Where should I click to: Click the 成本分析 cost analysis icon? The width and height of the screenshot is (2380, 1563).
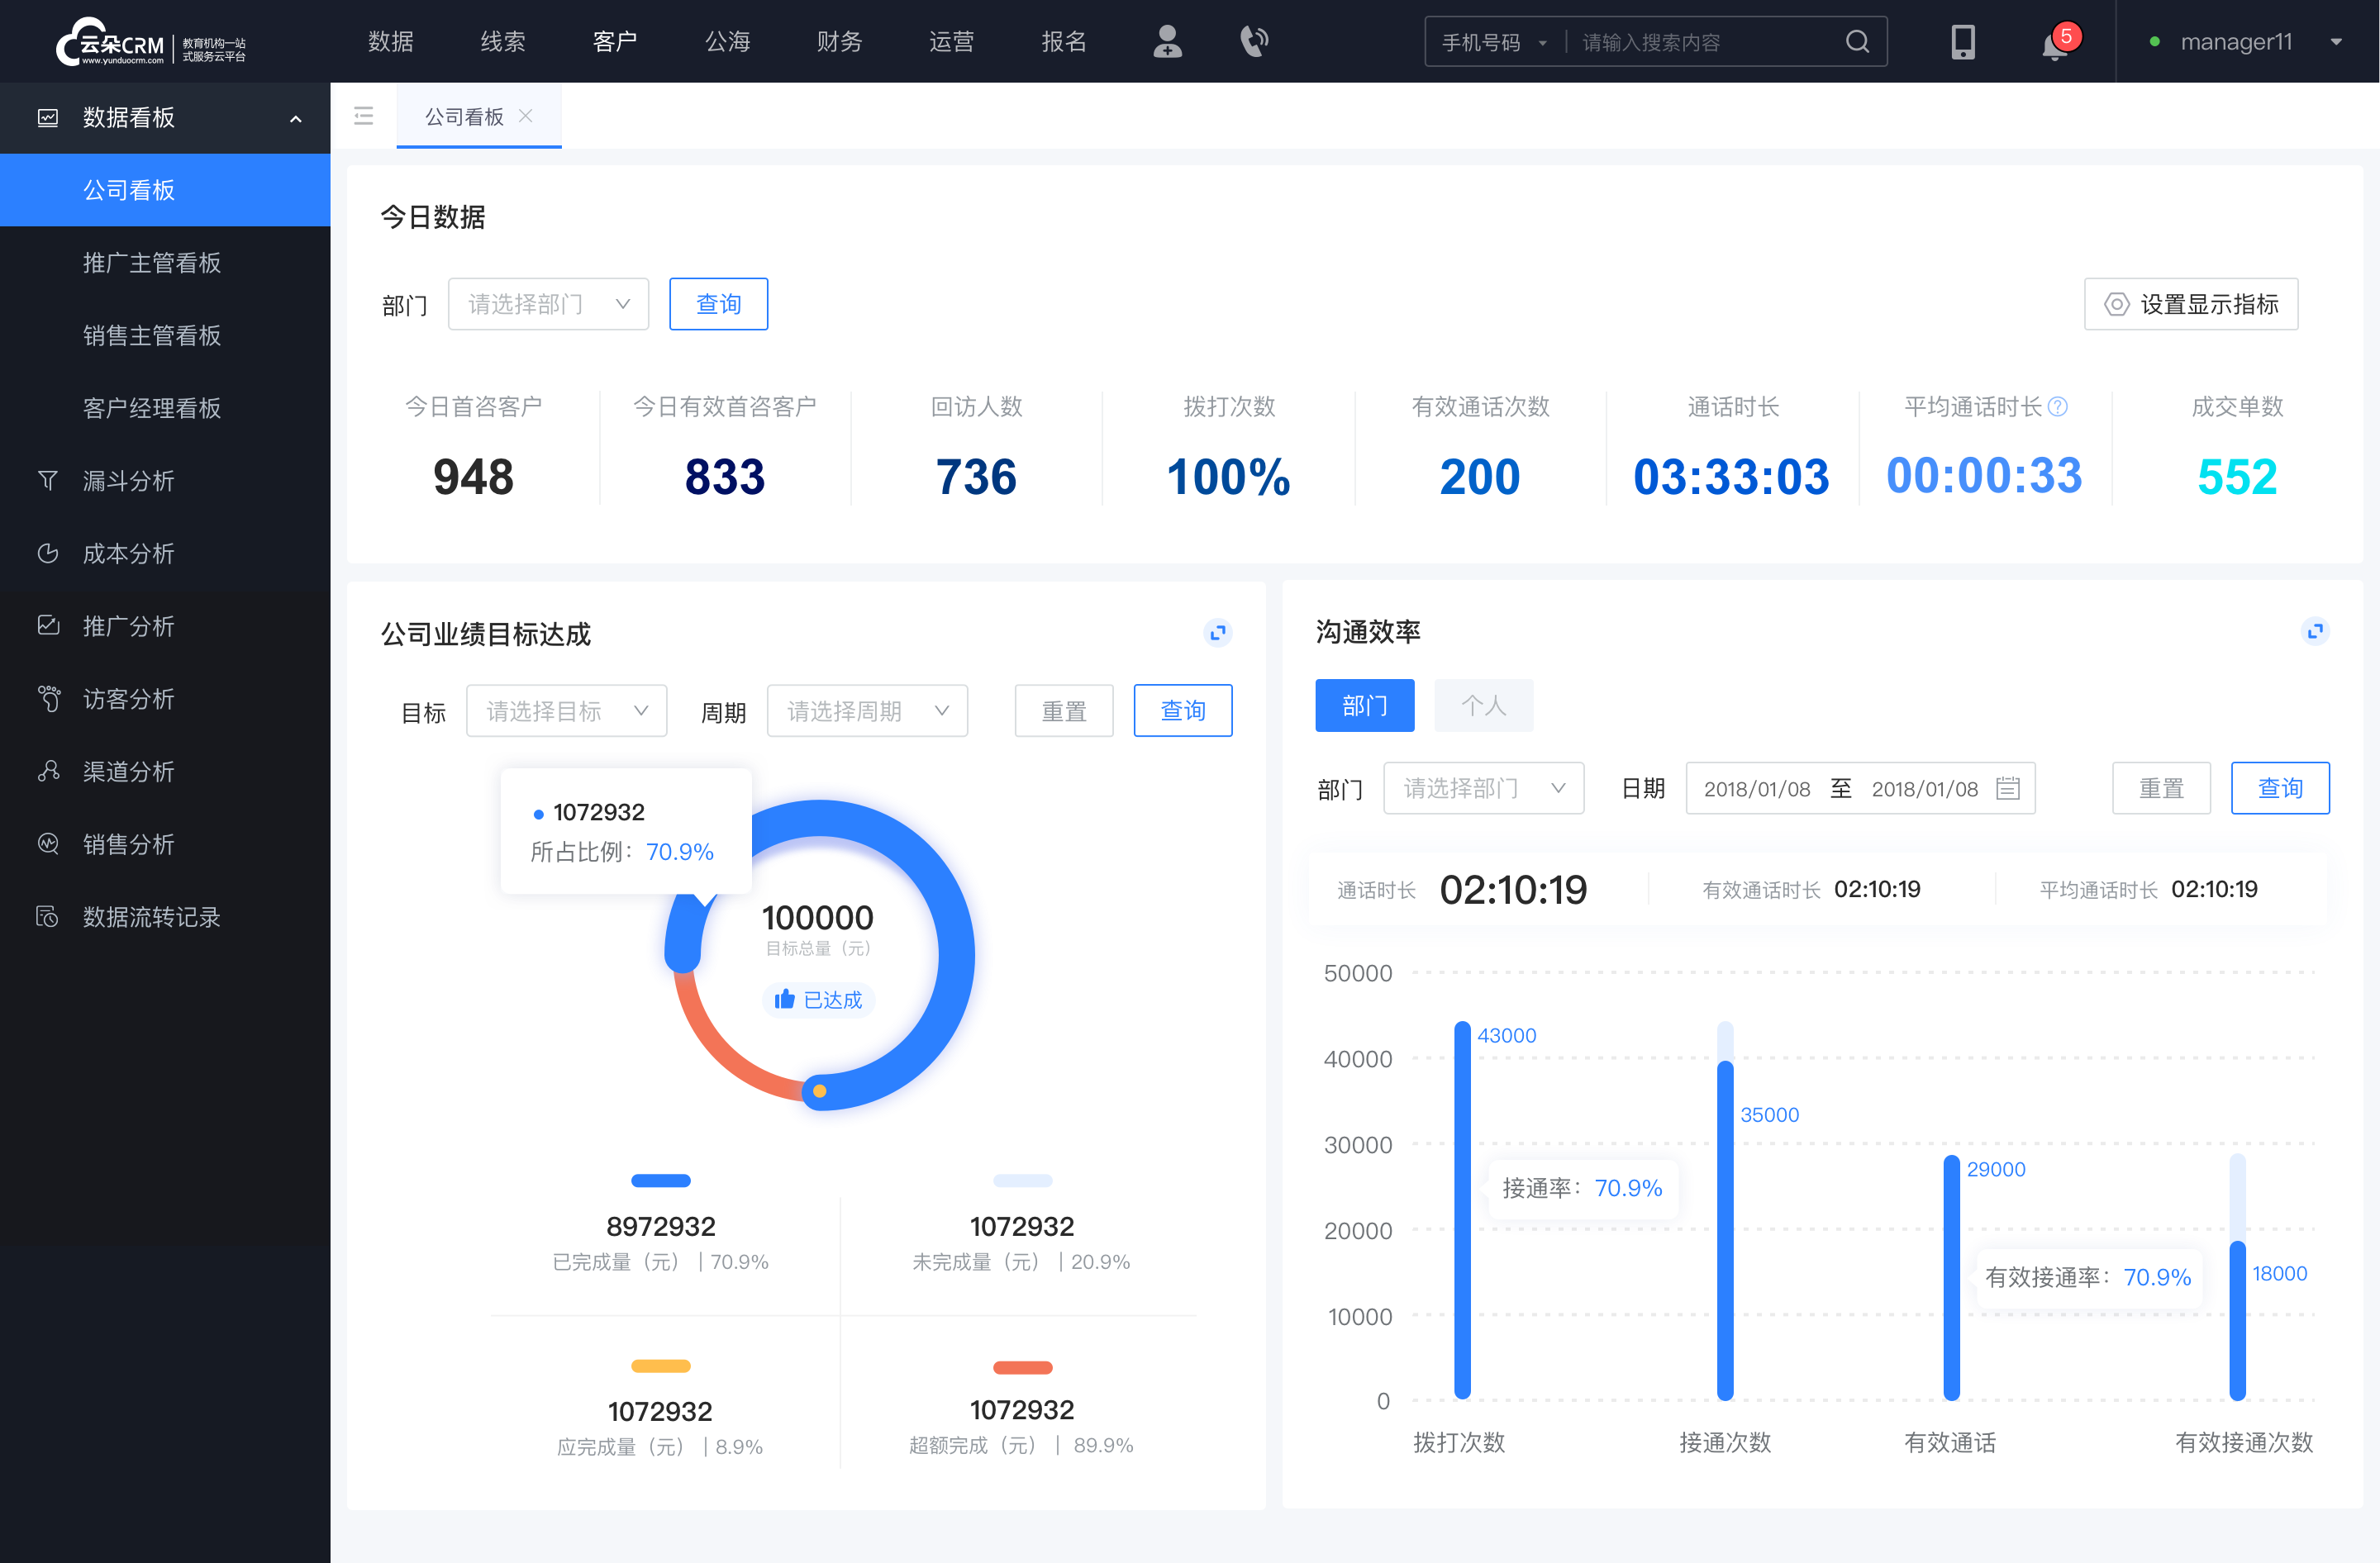pyautogui.click(x=47, y=553)
